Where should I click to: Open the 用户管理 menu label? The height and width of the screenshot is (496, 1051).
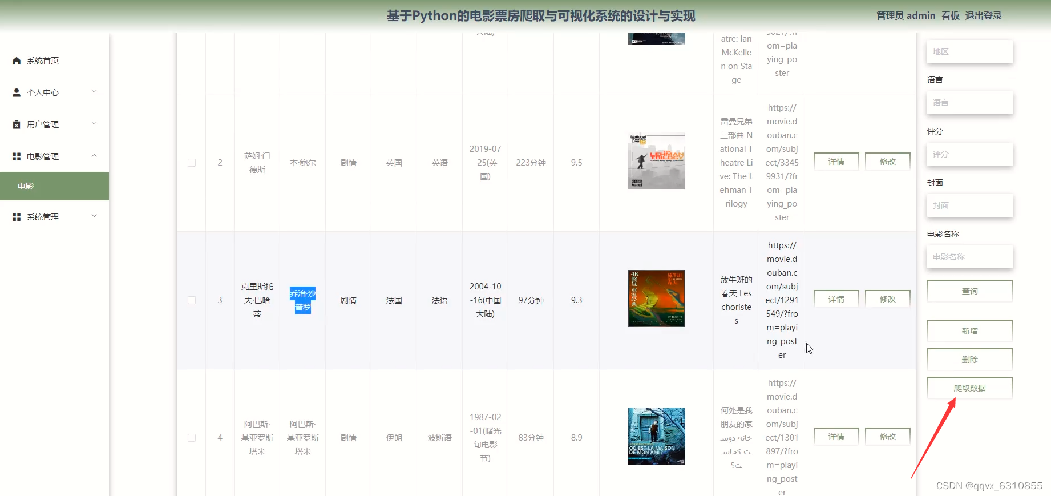coord(43,124)
